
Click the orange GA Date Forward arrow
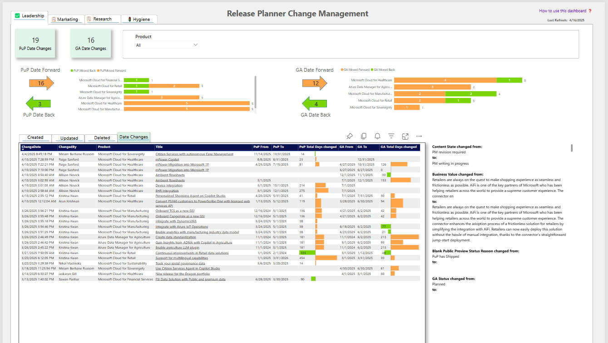tap(315, 83)
